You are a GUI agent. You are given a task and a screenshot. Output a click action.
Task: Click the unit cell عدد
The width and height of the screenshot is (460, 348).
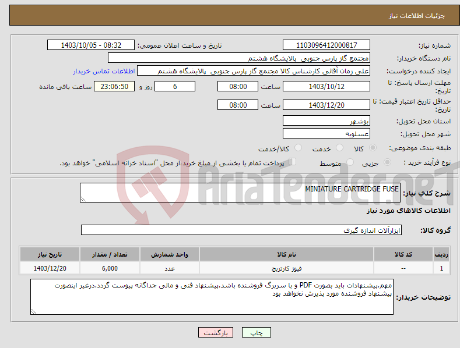point(170,268)
